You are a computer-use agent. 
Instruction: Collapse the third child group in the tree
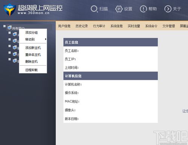tap(9, 46)
